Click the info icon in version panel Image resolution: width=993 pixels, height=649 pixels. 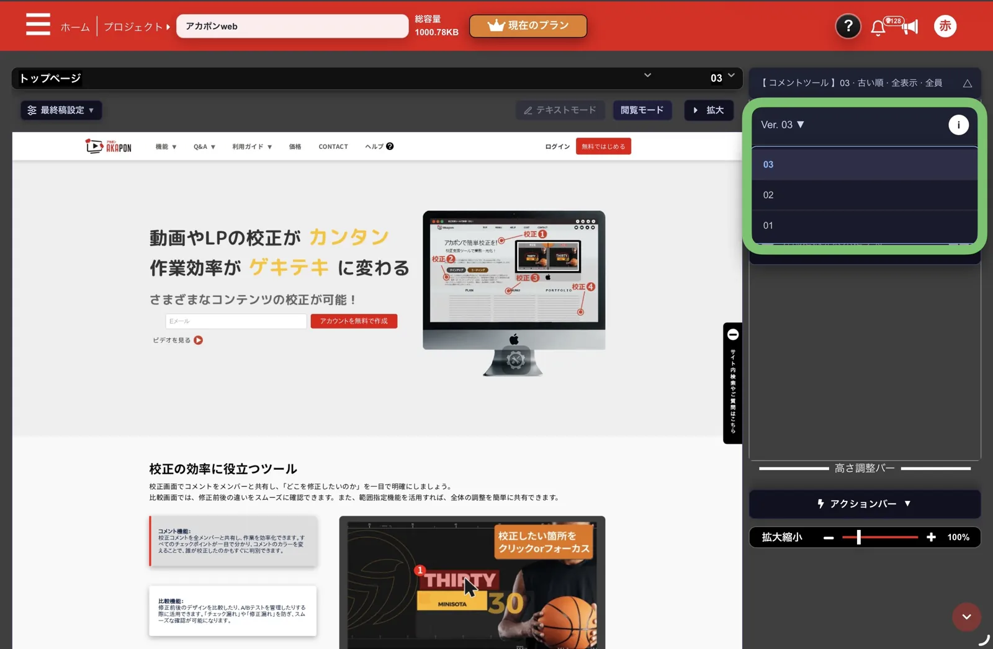coord(958,125)
